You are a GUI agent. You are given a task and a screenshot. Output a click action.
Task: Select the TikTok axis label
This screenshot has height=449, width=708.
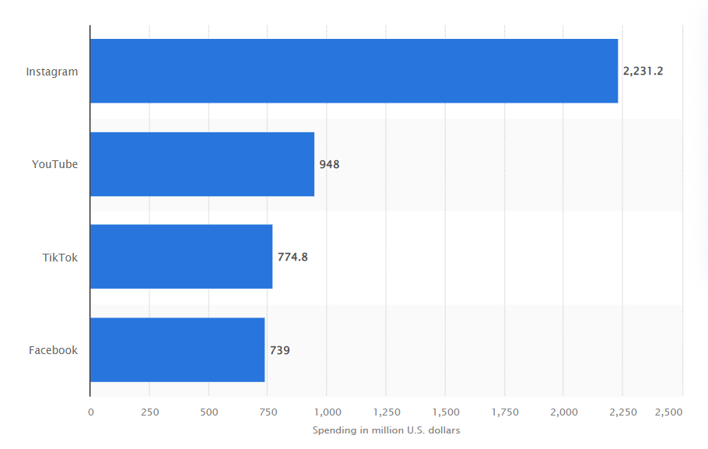point(60,258)
